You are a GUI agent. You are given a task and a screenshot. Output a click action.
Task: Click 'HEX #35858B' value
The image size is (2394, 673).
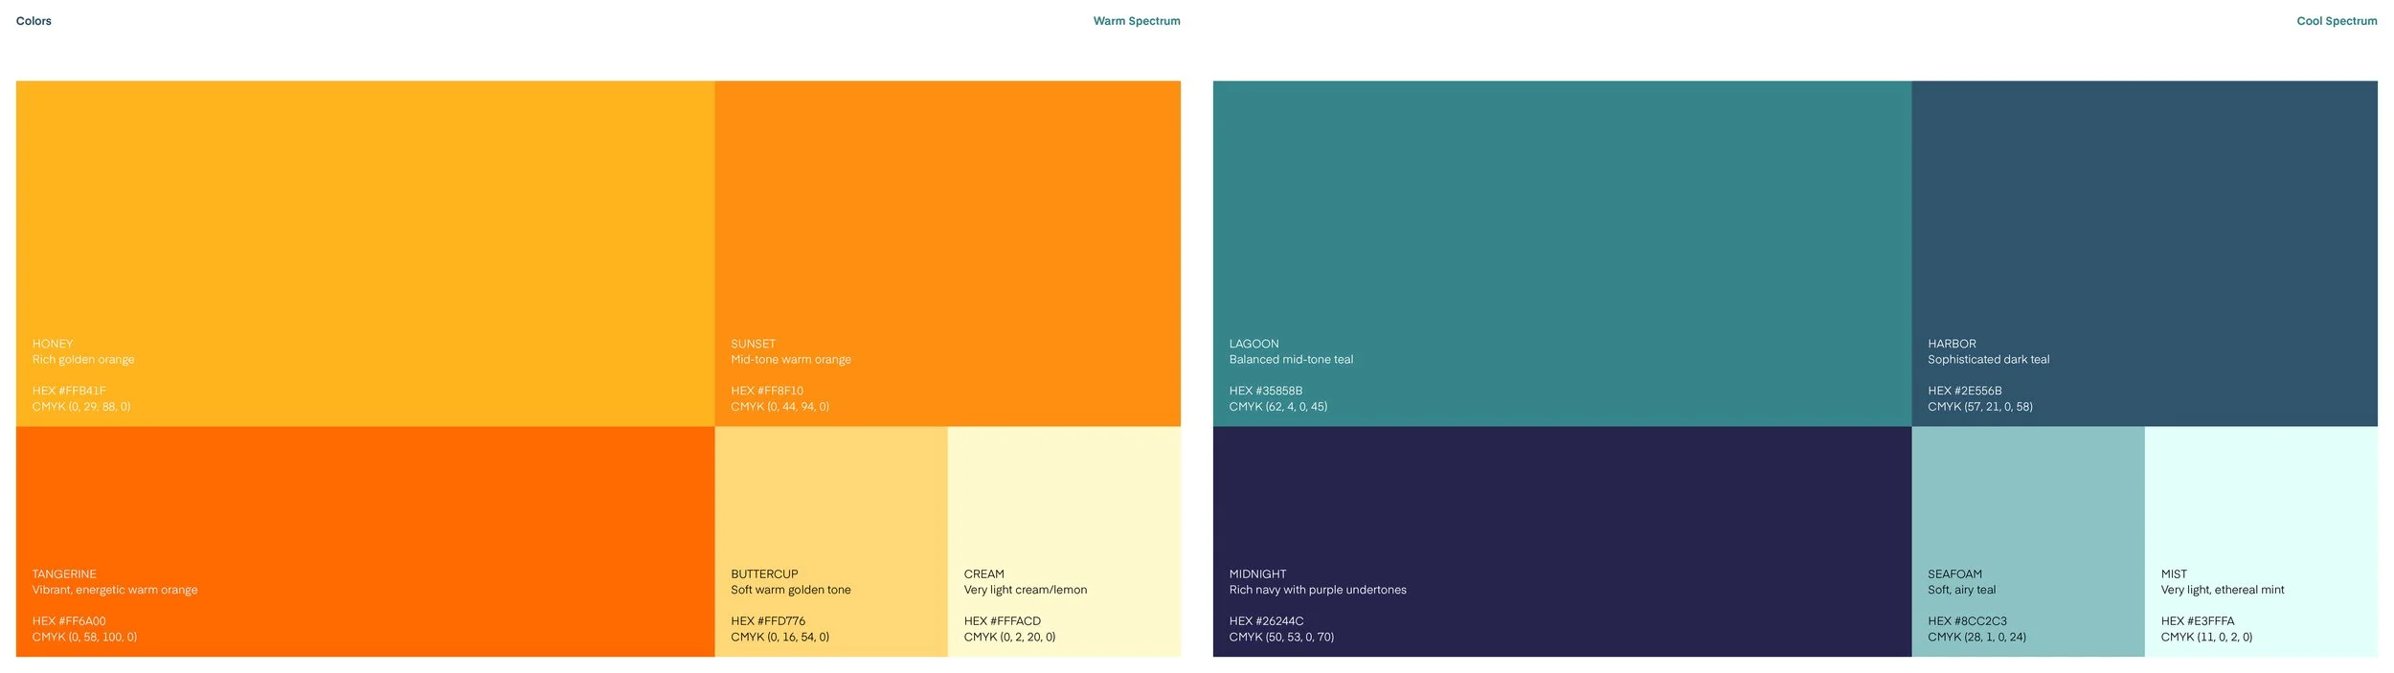[1266, 391]
